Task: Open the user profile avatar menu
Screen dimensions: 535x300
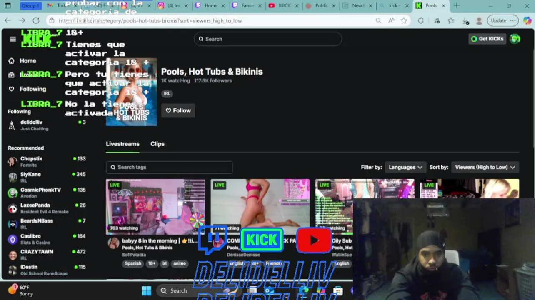Action: 515,39
